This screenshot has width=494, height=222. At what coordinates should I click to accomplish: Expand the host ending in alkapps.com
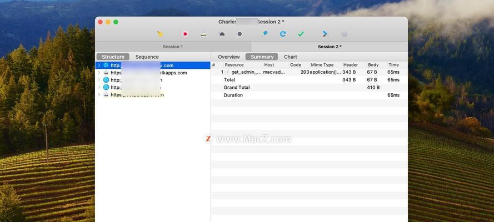click(99, 73)
